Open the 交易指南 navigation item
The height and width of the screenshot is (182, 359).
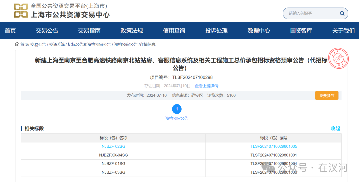pyautogui.click(x=89, y=31)
